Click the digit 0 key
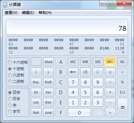The image size is (134, 123). point(79,113)
